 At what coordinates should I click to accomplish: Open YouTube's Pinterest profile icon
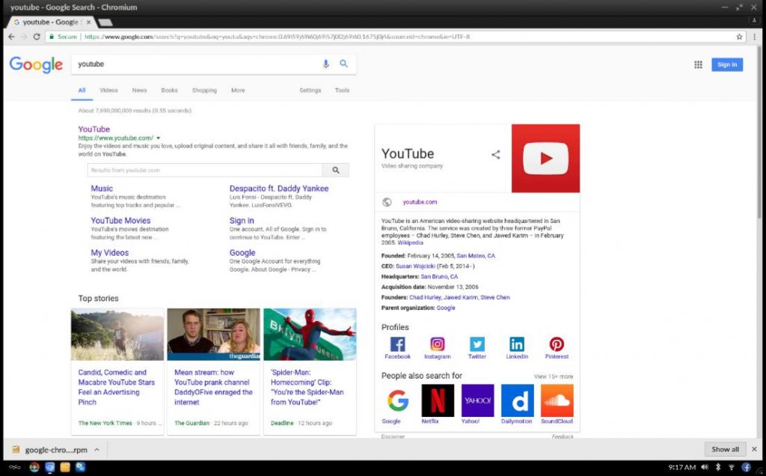point(557,344)
